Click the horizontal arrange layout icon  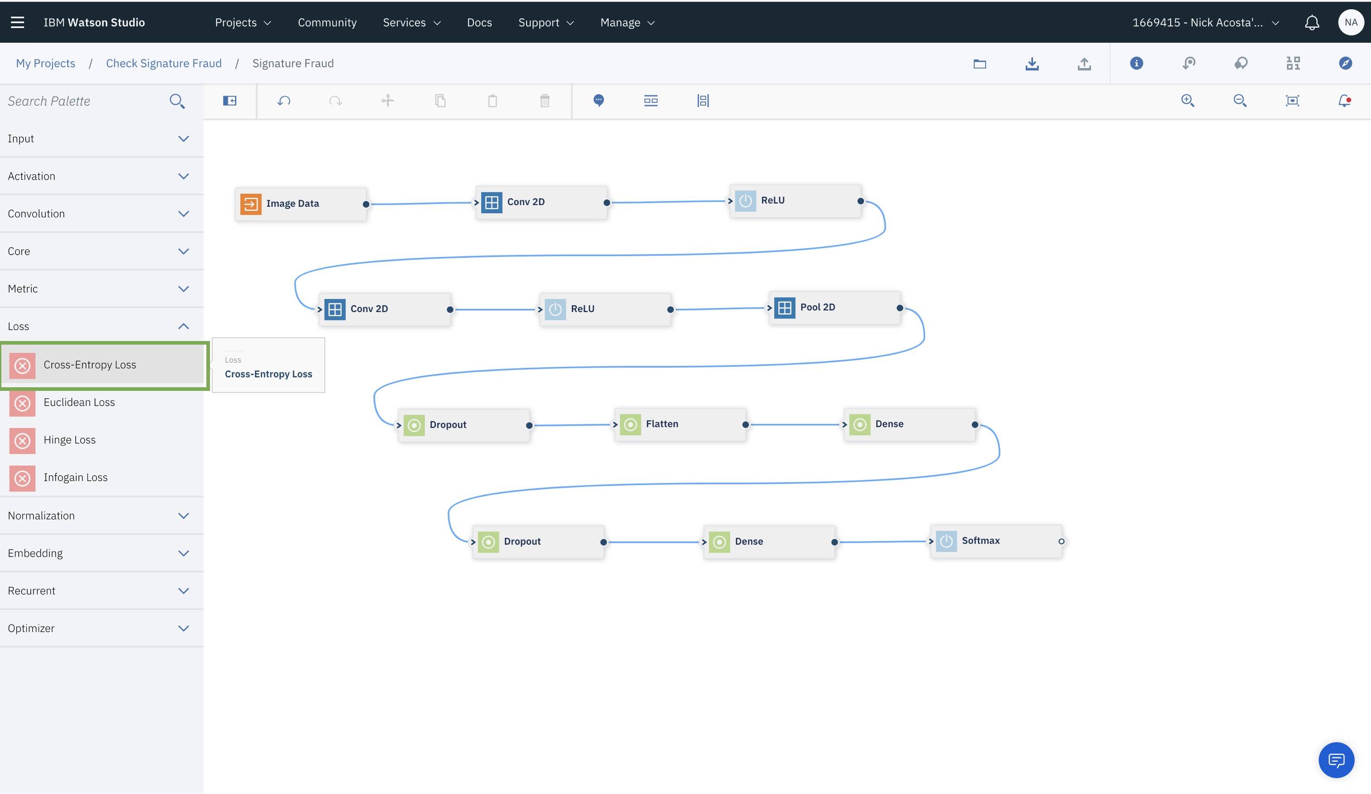click(651, 101)
